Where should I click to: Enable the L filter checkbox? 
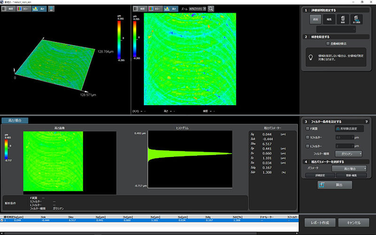coord(307,146)
